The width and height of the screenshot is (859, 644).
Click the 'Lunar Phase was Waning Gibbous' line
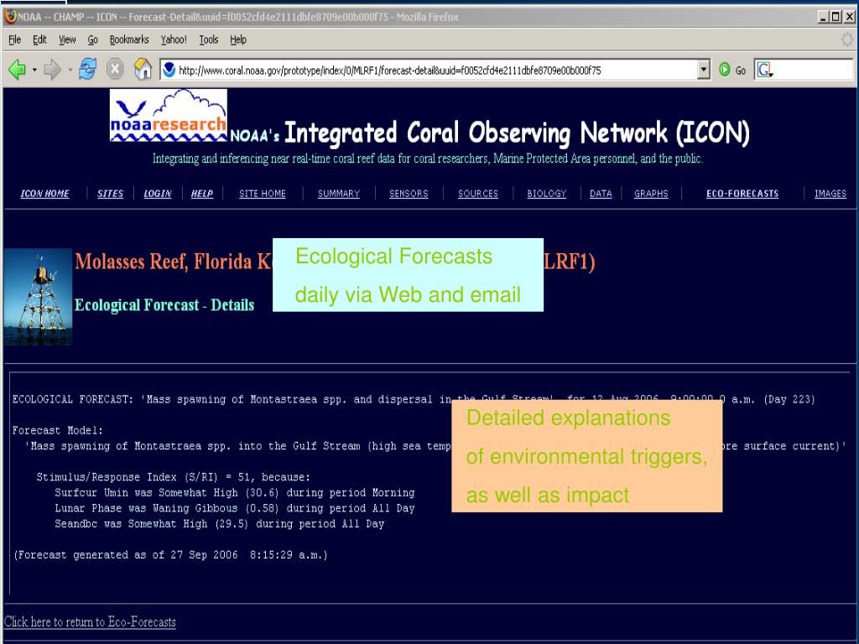pos(235,508)
